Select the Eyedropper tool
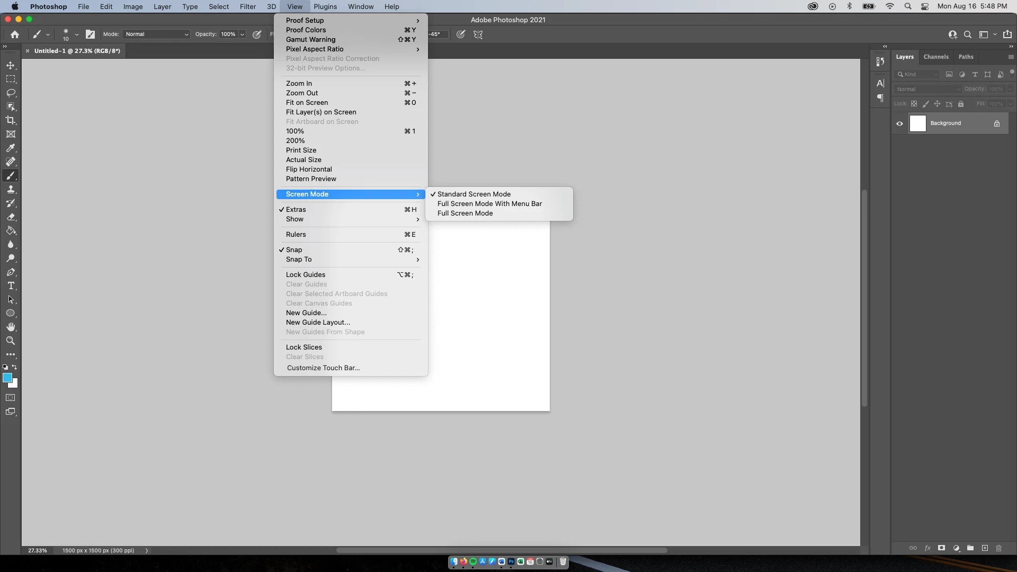This screenshot has width=1017, height=572. pyautogui.click(x=11, y=148)
